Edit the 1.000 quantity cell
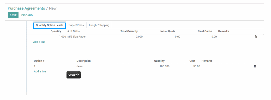The image size is (271, 100). pyautogui.click(x=63, y=37)
